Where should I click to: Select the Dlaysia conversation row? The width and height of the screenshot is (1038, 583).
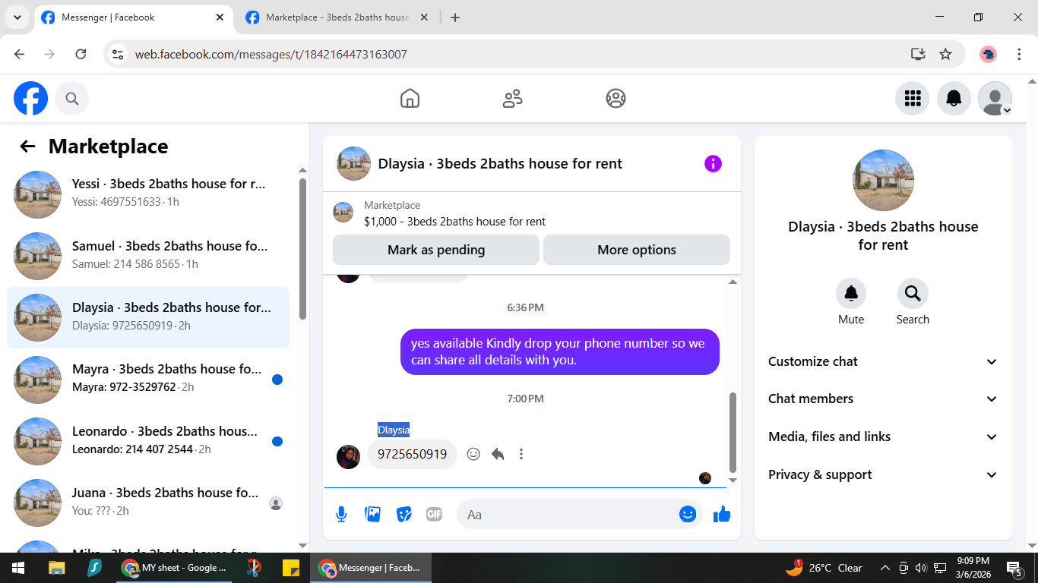tap(148, 317)
